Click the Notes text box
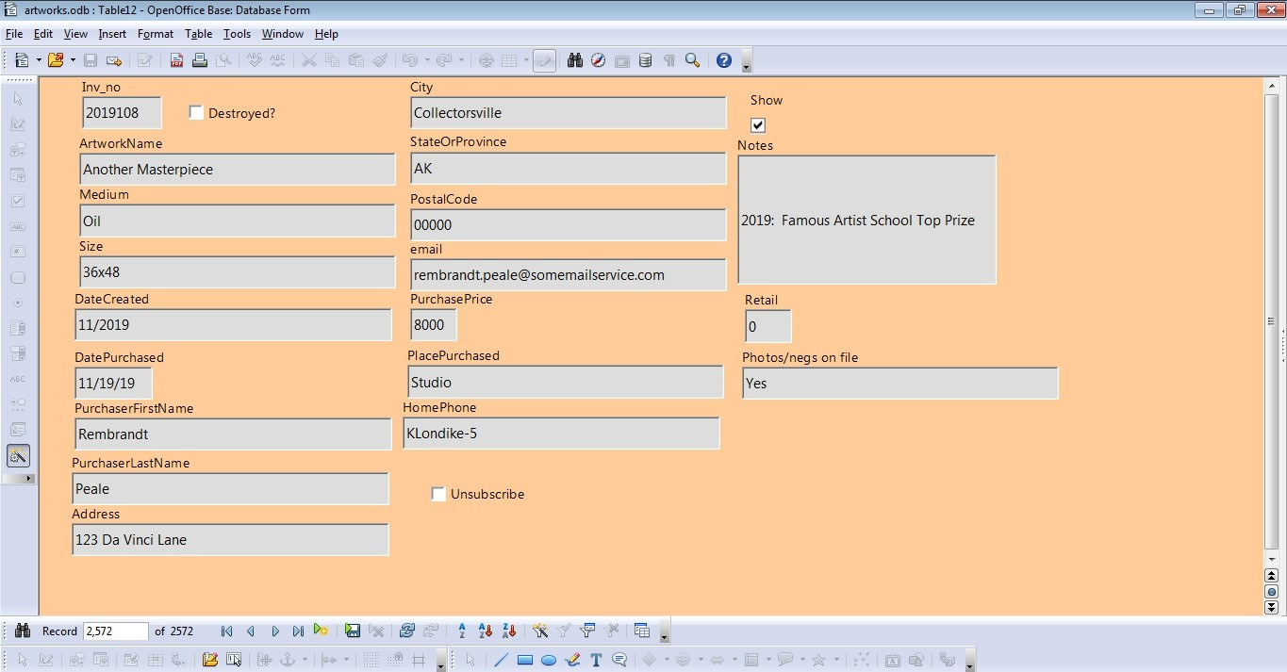 (x=866, y=220)
